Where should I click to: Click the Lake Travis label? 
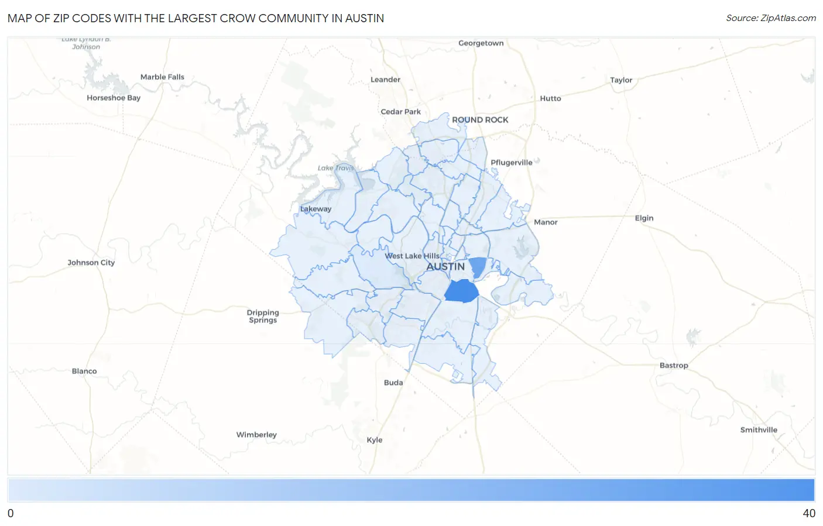tap(336, 168)
